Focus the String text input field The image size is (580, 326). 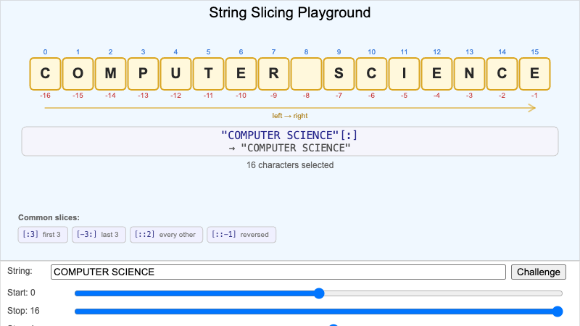[x=278, y=272]
